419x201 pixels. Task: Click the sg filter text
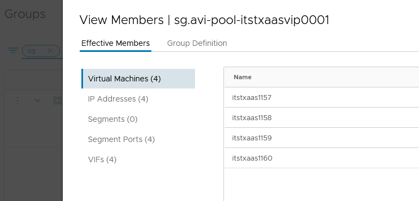[32, 50]
